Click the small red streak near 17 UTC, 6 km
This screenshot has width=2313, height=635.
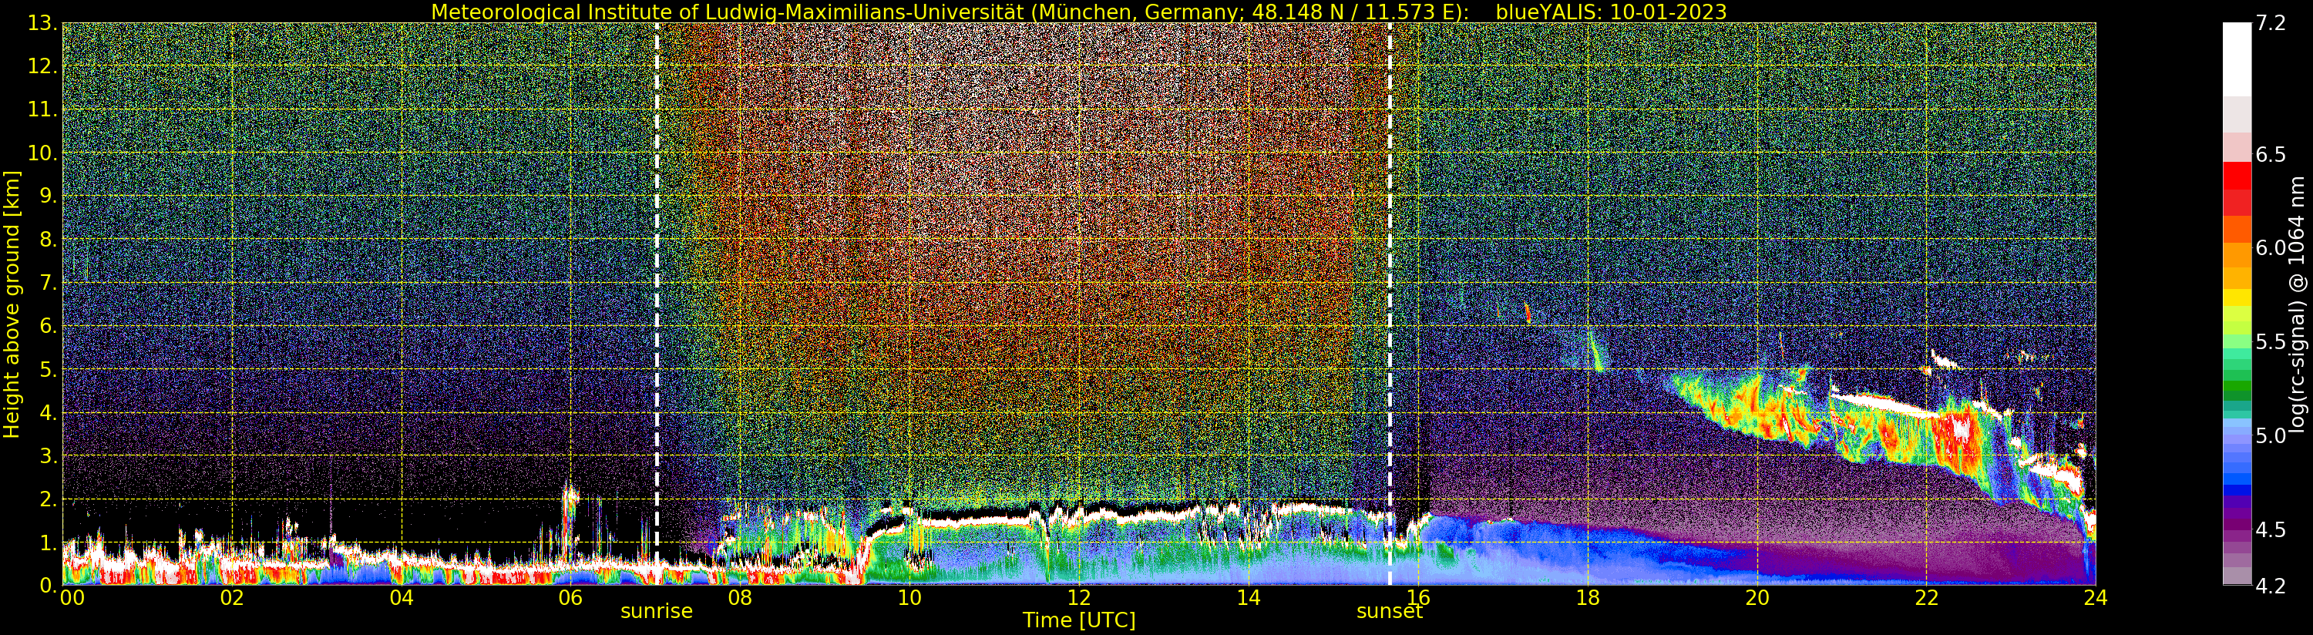[1528, 314]
